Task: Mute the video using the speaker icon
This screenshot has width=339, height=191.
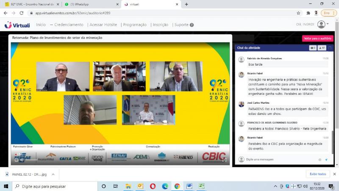Action: click(x=22, y=160)
